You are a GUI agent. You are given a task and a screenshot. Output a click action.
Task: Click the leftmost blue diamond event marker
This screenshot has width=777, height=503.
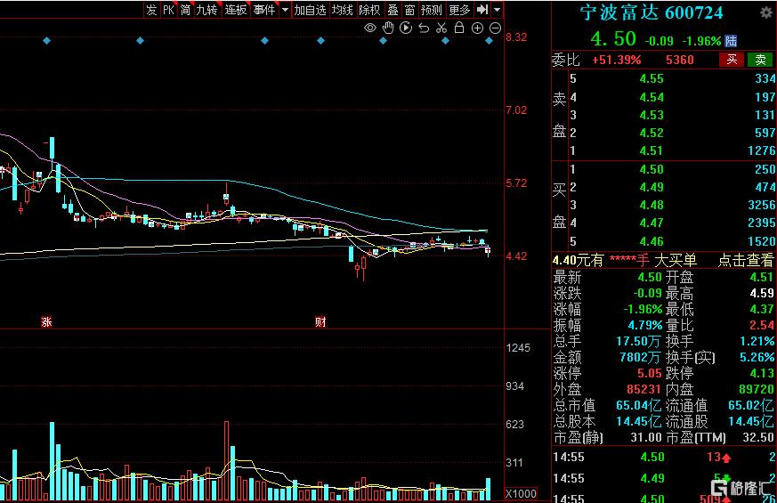(x=46, y=41)
